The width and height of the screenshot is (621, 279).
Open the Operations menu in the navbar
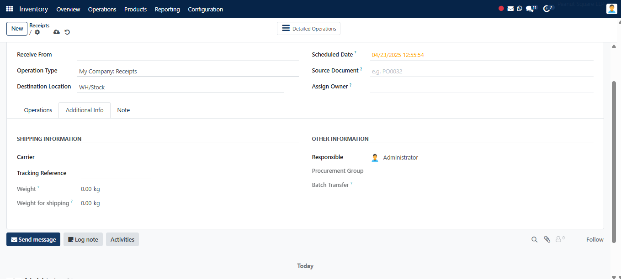102,9
